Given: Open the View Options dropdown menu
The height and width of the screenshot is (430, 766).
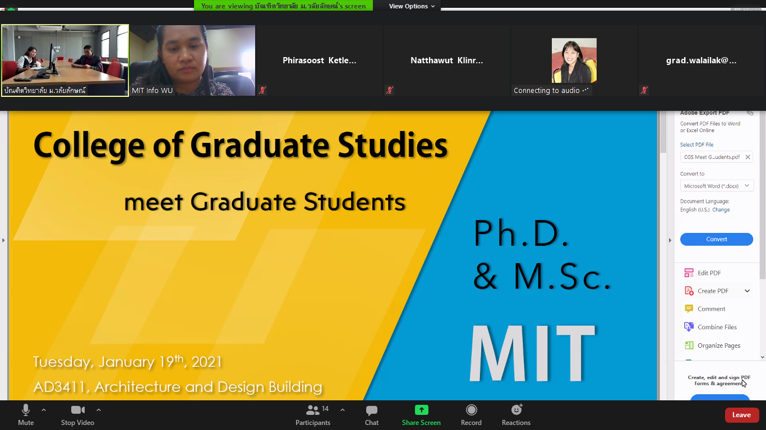Looking at the screenshot, I should tap(412, 6).
